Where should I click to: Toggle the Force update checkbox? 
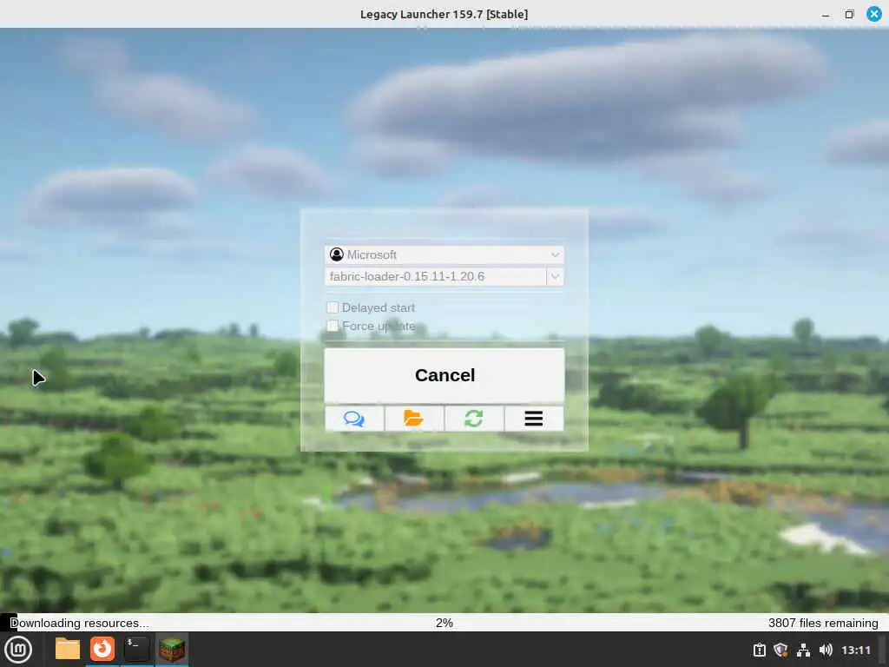point(333,326)
